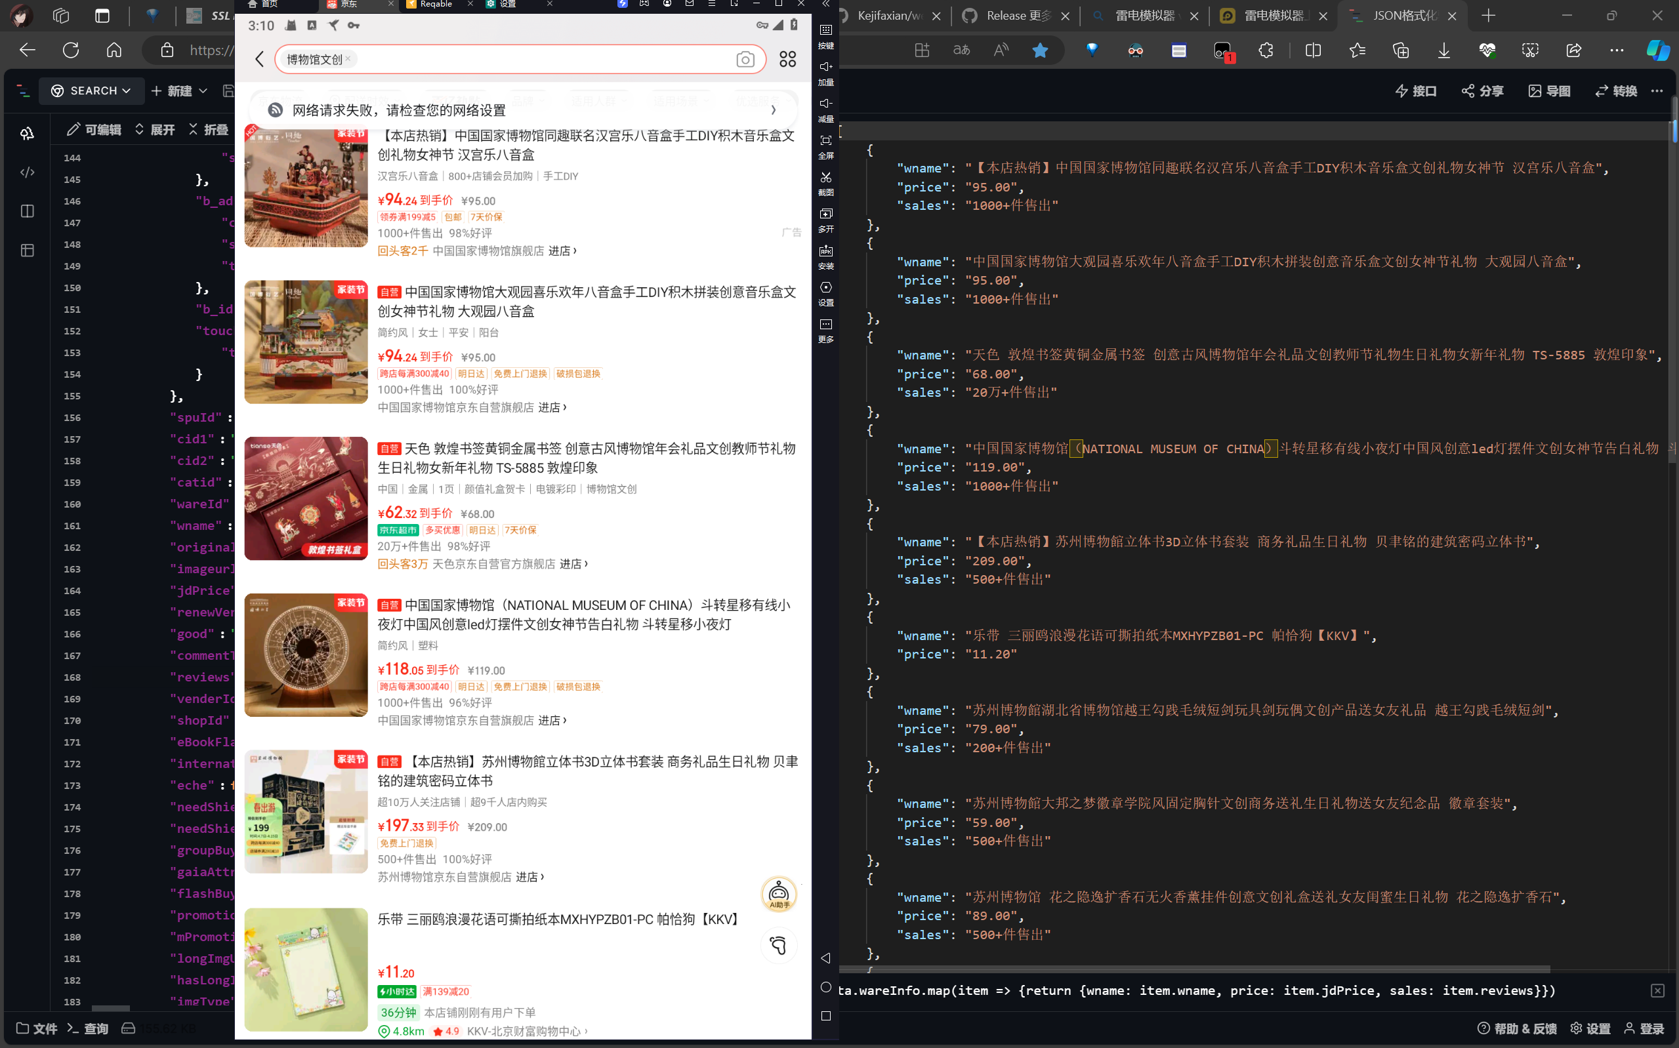This screenshot has width=1679, height=1048.
Task: Click 帮助 & 反馈 in JSON tool footer
Action: [x=1516, y=1028]
